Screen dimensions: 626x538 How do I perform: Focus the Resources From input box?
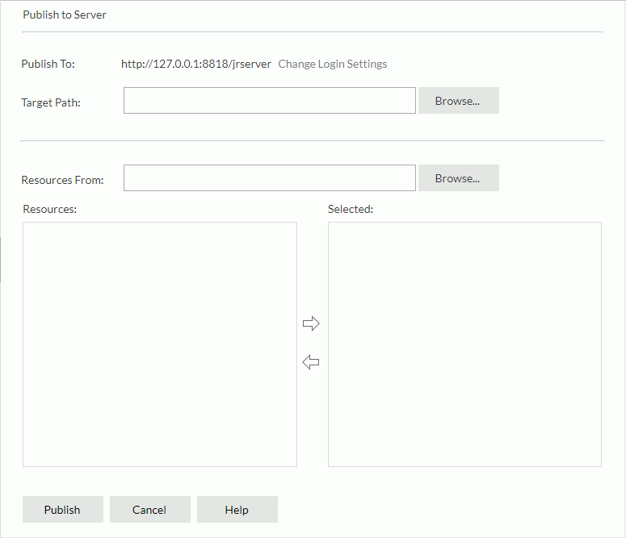tap(269, 178)
